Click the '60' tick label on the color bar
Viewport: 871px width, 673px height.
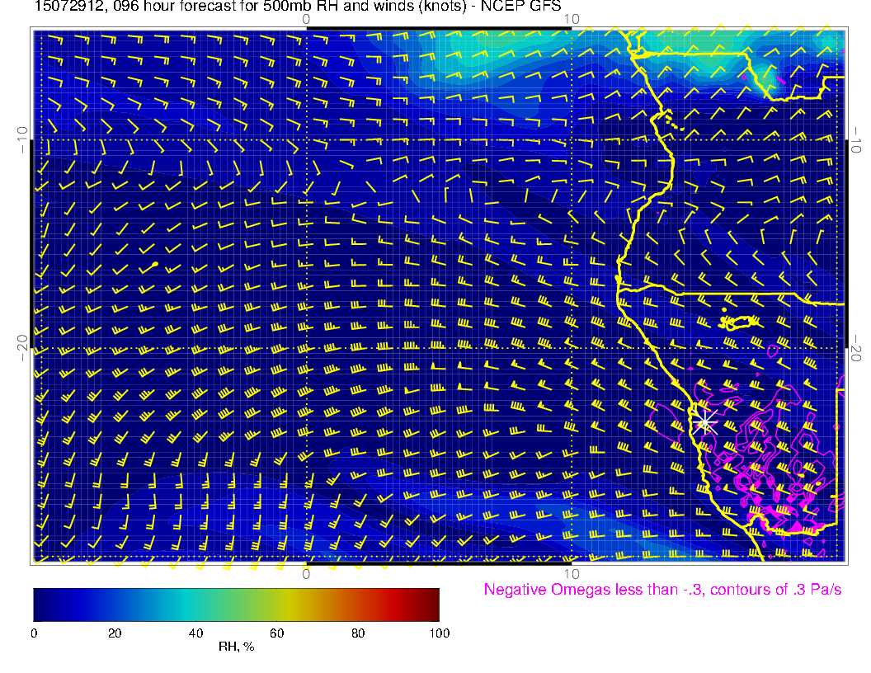276,633
